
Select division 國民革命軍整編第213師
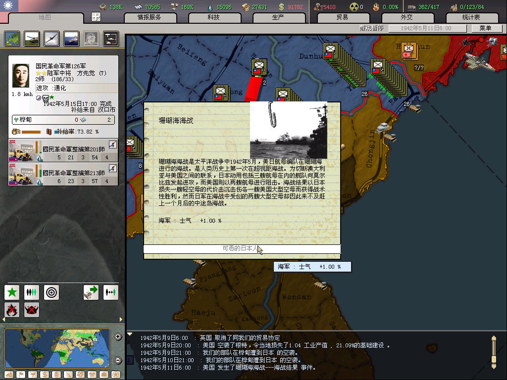point(63,174)
